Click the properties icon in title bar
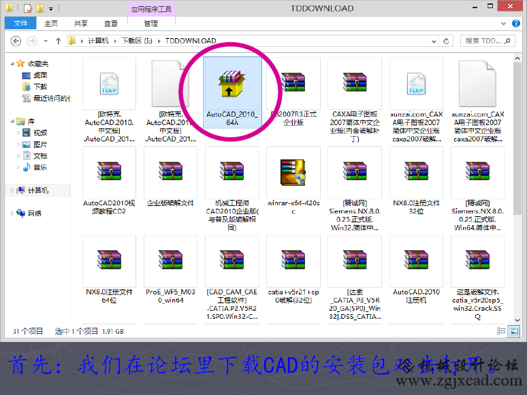This screenshot has width=527, height=395. 28,8
